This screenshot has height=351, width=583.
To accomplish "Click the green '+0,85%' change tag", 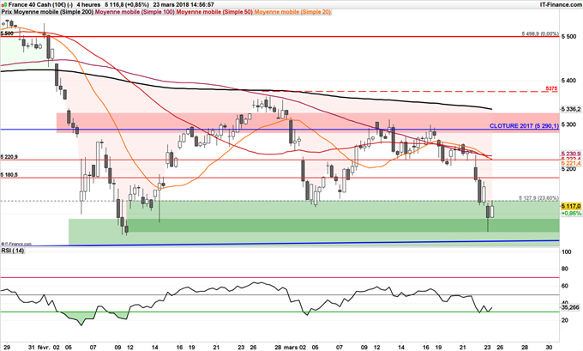I will pos(571,214).
